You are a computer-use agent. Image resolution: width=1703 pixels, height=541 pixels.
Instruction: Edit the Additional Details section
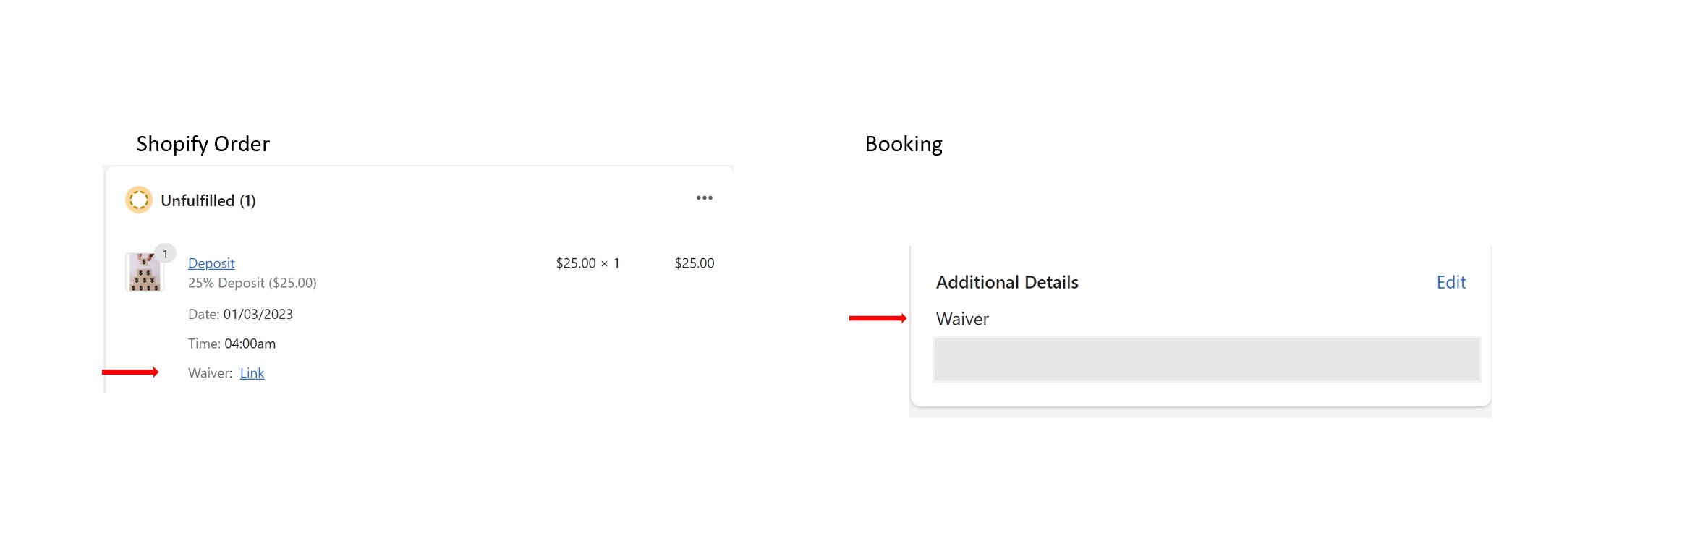(1451, 282)
